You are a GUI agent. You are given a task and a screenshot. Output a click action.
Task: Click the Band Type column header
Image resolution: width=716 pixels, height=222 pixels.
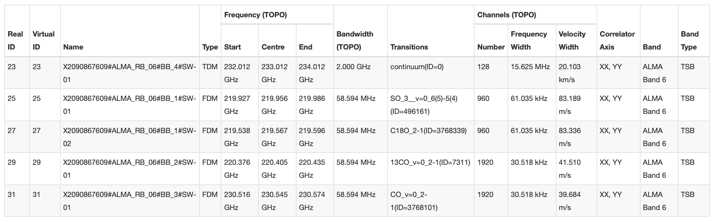point(690,40)
